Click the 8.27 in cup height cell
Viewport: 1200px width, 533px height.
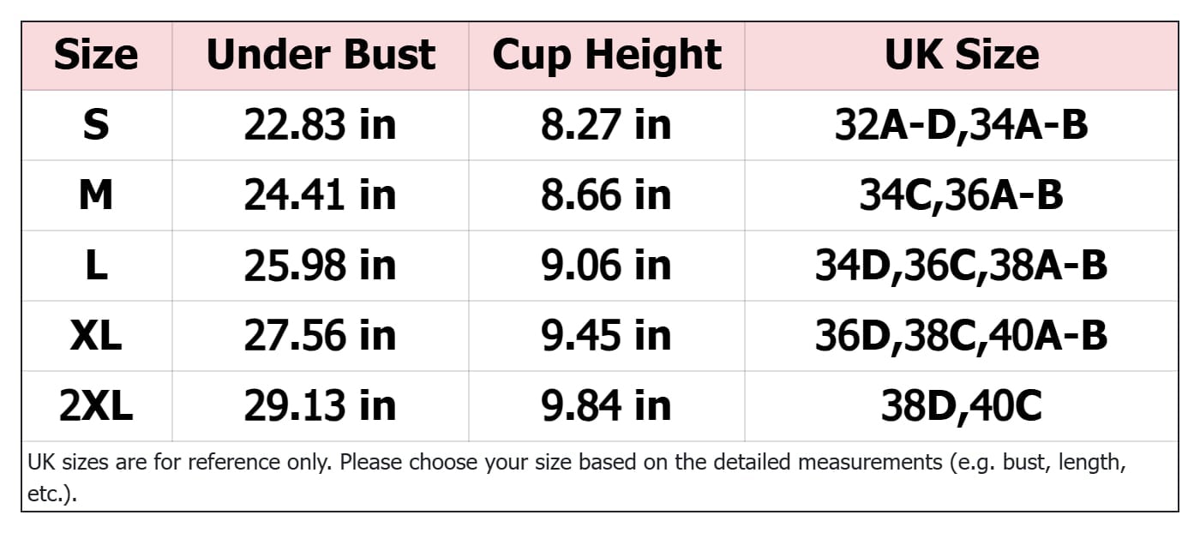click(x=607, y=125)
